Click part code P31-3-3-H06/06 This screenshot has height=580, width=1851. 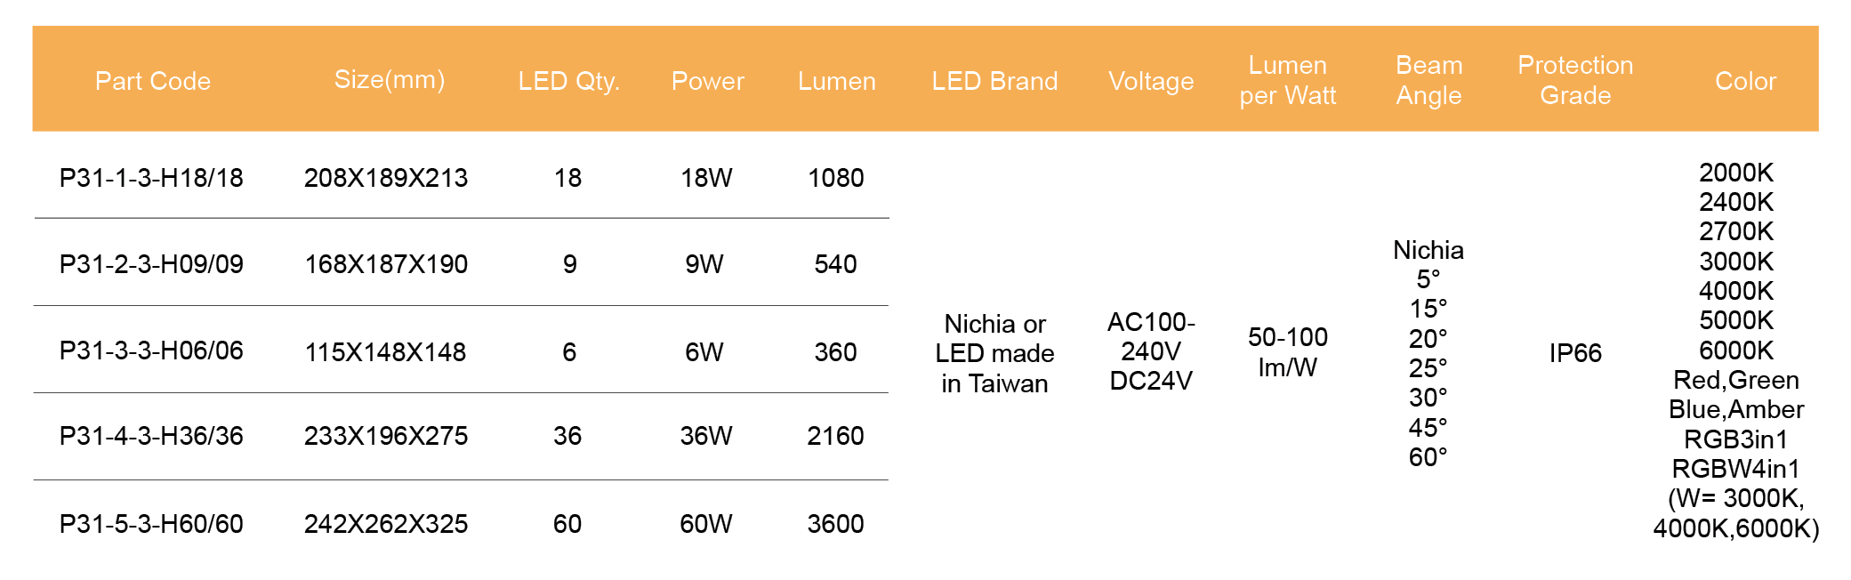coord(151,350)
